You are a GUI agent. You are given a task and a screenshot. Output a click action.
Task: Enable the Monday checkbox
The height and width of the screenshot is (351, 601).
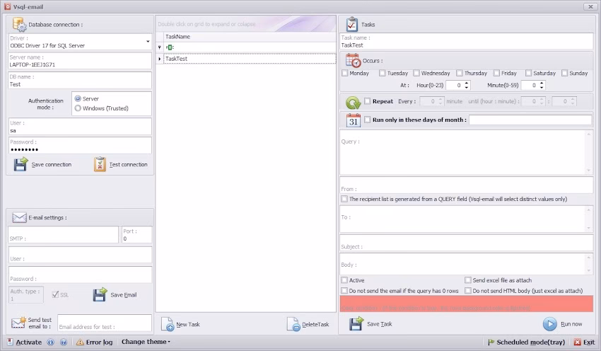coord(345,73)
